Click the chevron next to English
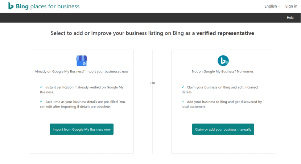The height and width of the screenshot is (164, 301). (x=279, y=7)
